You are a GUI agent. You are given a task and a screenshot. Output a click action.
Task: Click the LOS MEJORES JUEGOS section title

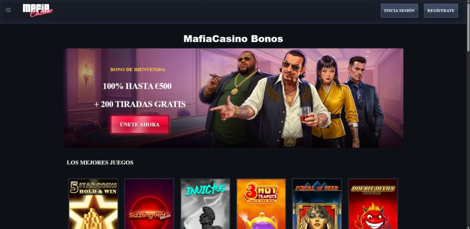(100, 163)
